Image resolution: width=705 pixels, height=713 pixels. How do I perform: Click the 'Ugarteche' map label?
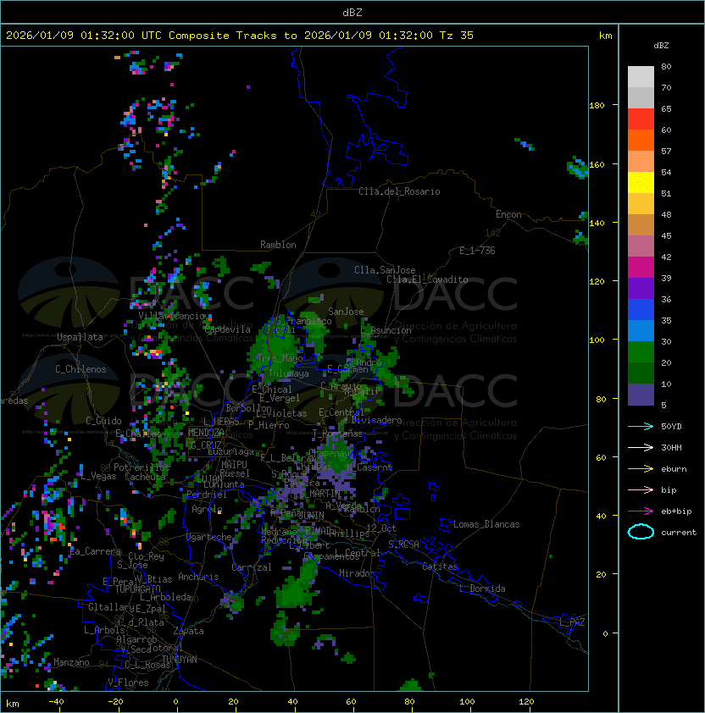pyautogui.click(x=209, y=538)
